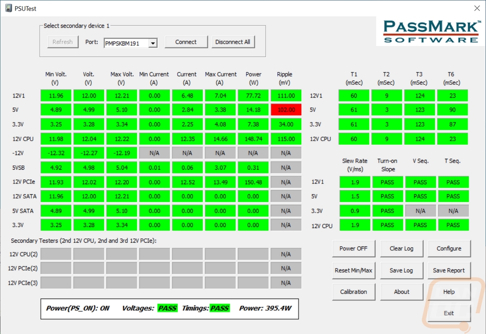Click the Refresh button
The height and width of the screenshot is (334, 486).
pyautogui.click(x=63, y=42)
